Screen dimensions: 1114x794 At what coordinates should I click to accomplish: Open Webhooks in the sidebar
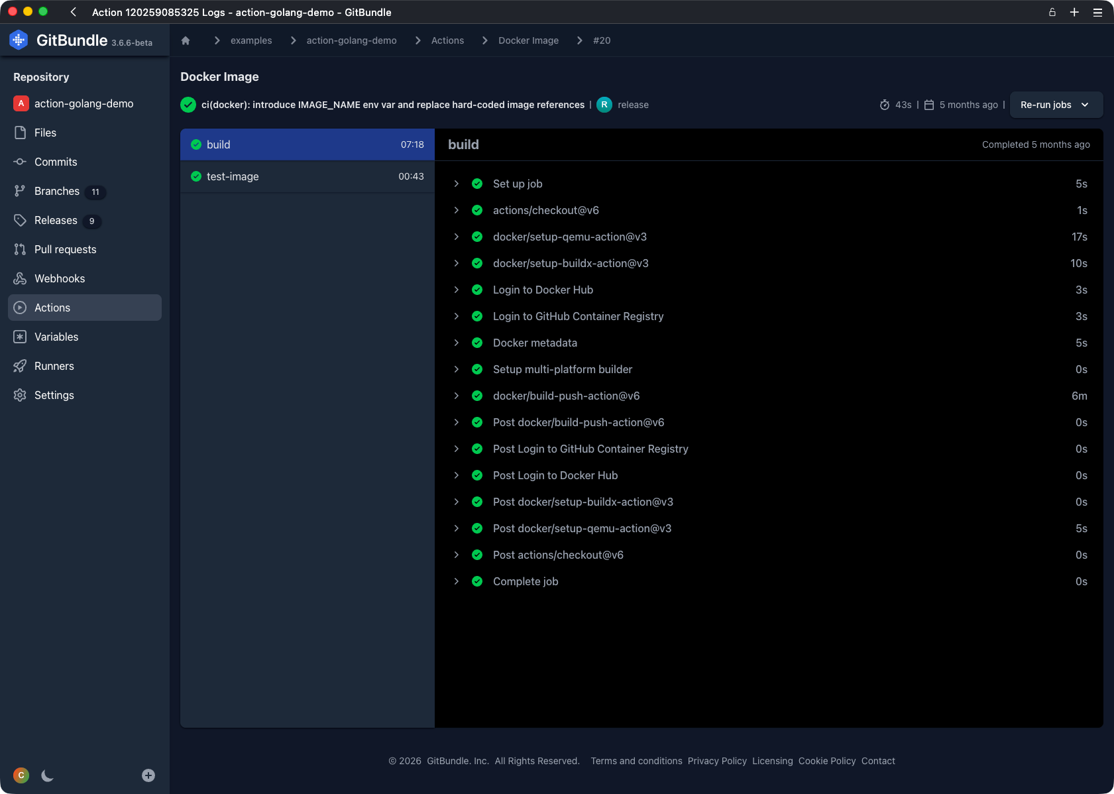tap(85, 278)
